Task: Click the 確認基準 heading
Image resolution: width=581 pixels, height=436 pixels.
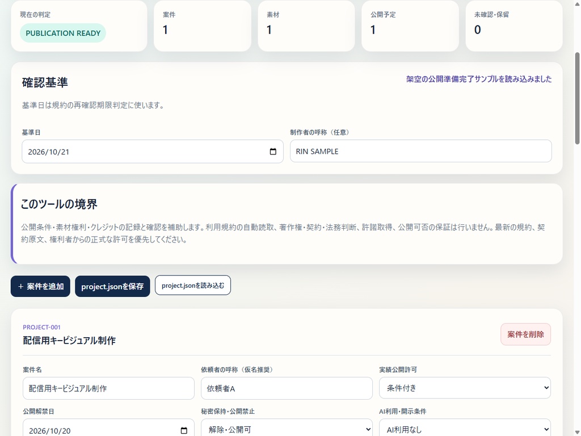Action: click(45, 82)
